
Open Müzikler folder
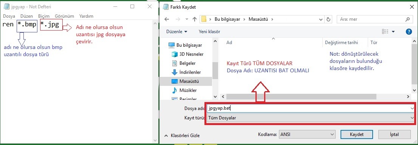[188, 90]
